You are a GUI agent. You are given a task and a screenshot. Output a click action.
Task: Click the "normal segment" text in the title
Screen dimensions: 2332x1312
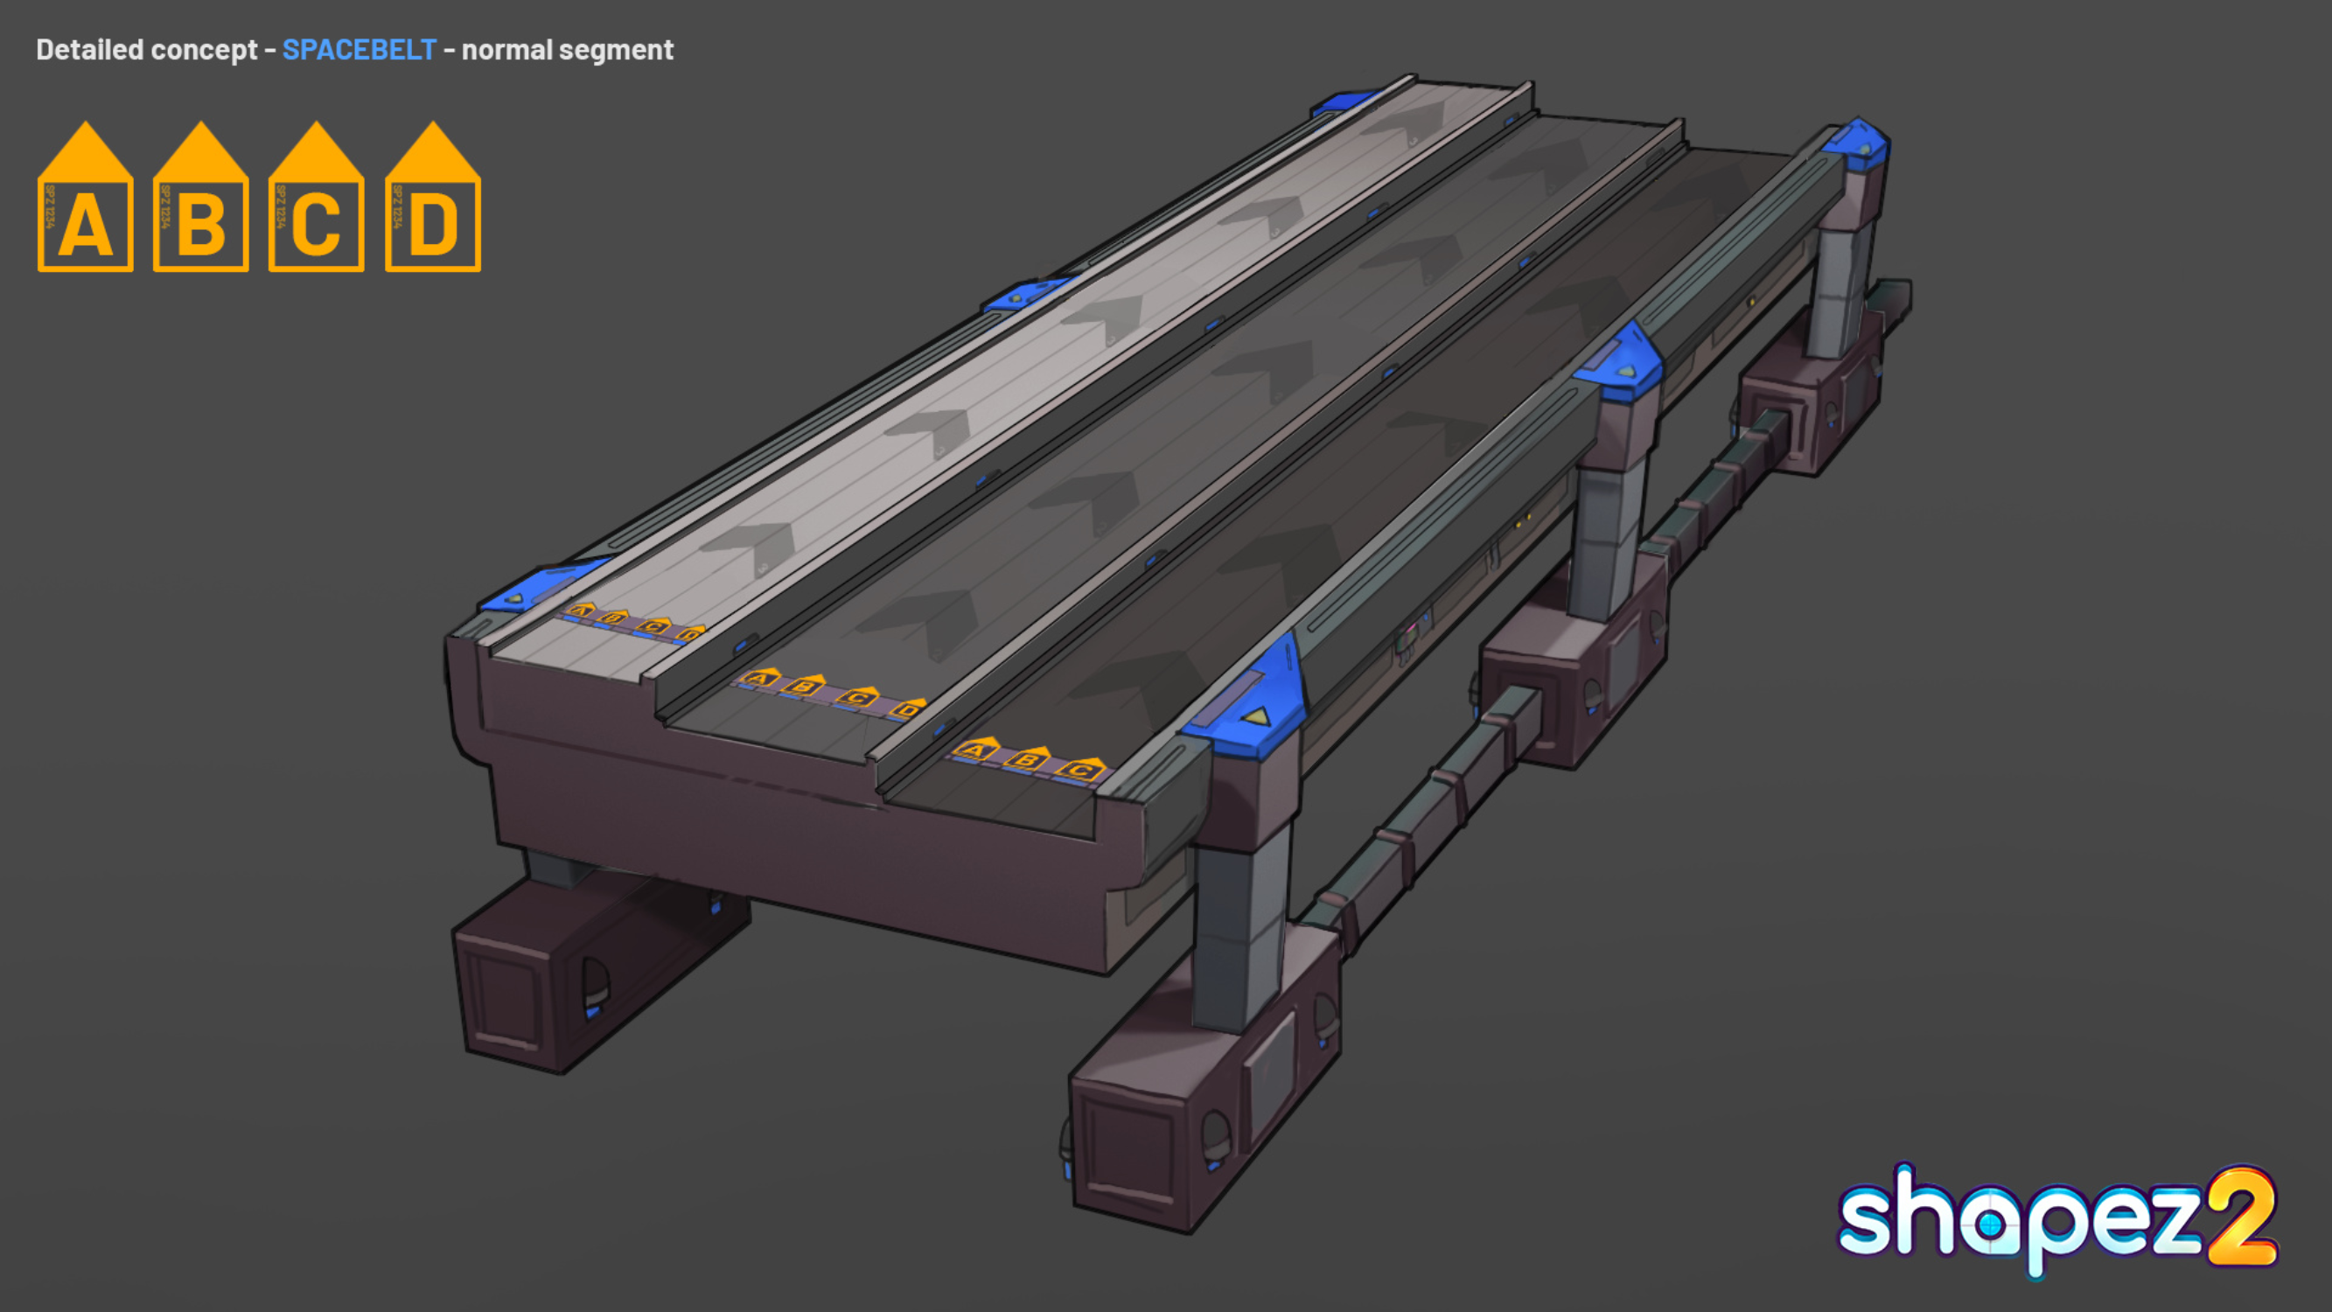coord(568,50)
